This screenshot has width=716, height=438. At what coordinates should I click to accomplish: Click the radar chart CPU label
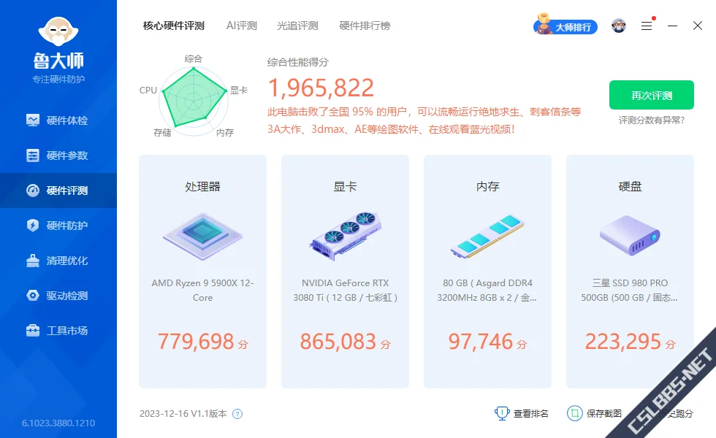[148, 91]
